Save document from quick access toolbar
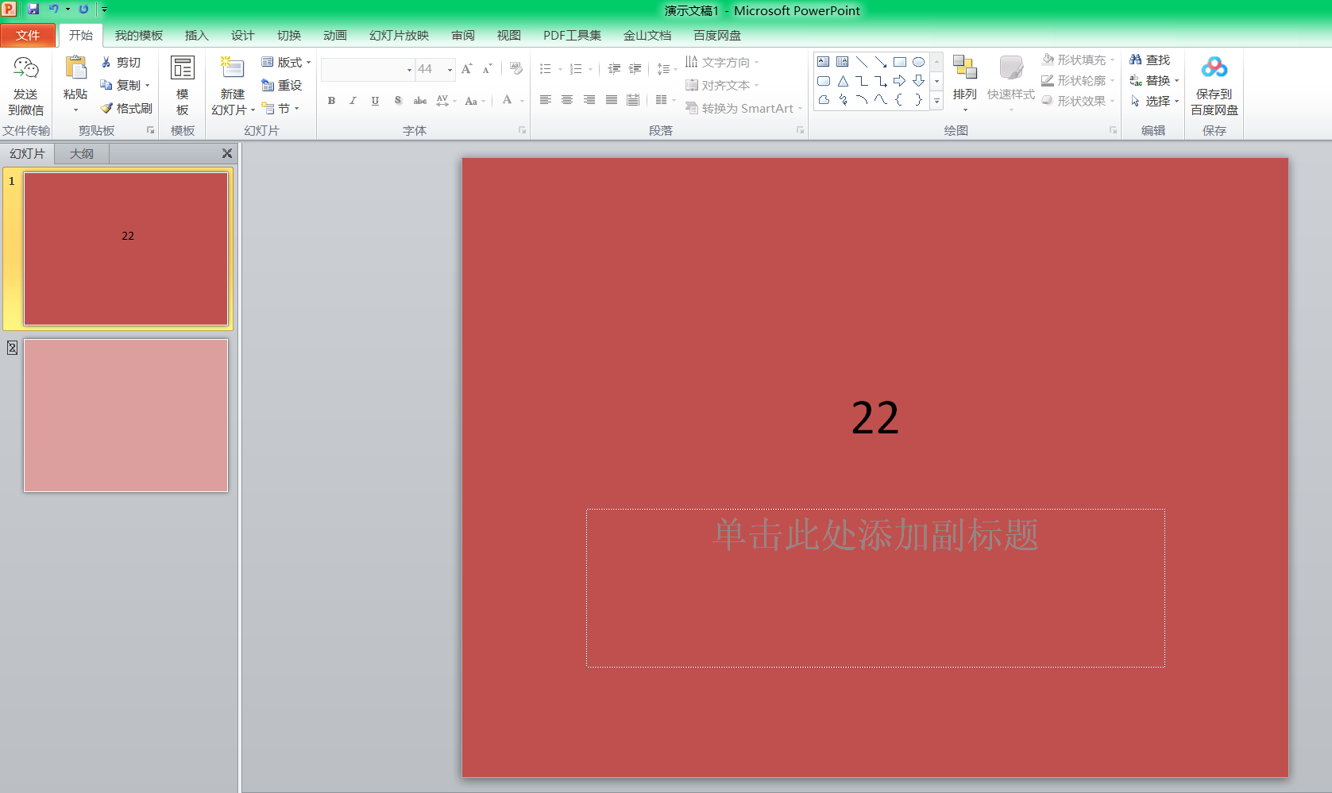 (x=33, y=9)
